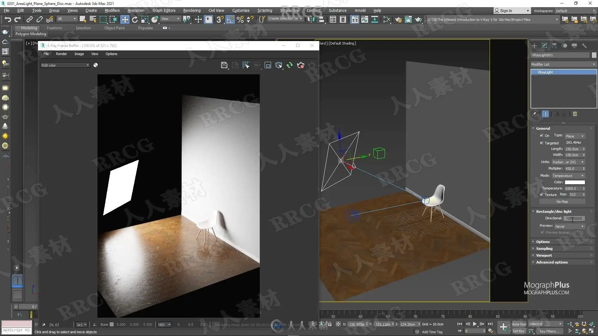Activate the Select and Link tool
Viewport: 598px width, 336px height.
pyautogui.click(x=29, y=19)
